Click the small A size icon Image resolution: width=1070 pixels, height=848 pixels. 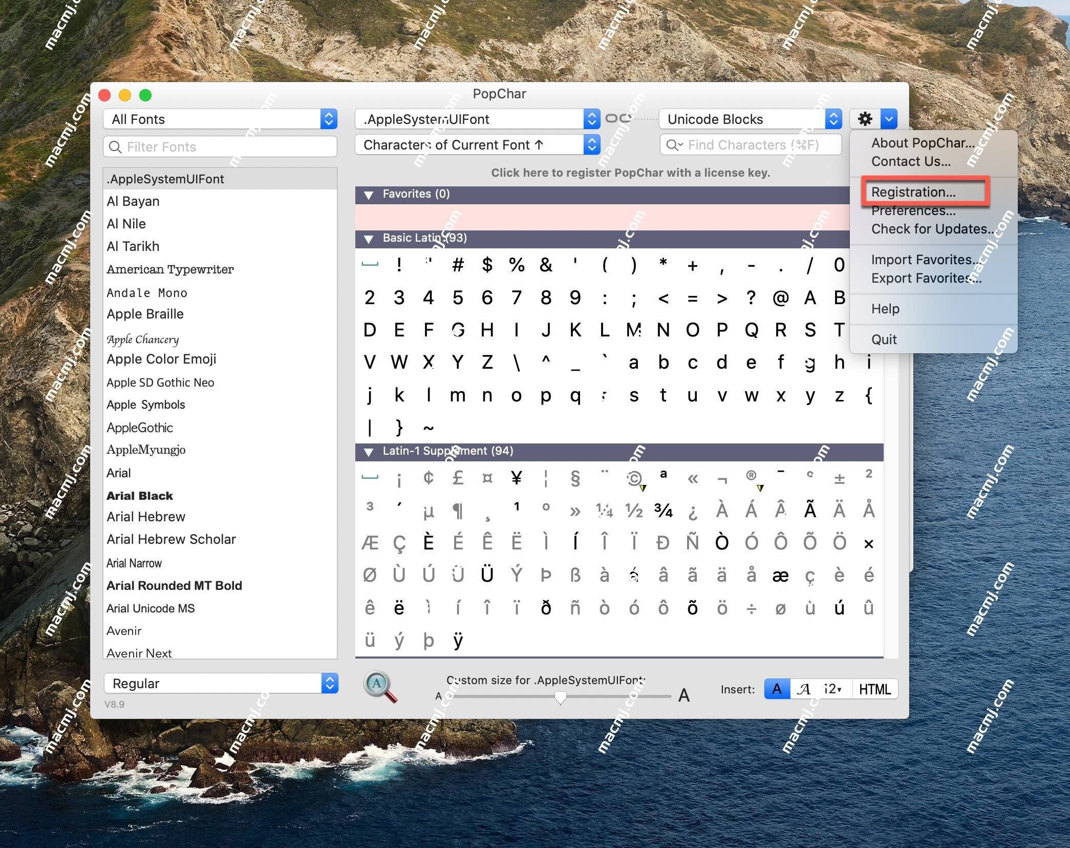(438, 696)
